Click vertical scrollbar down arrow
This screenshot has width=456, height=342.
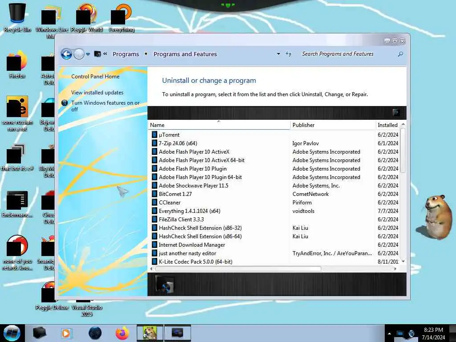click(x=403, y=261)
